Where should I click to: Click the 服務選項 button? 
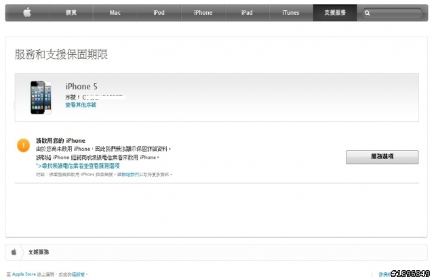pos(382,157)
